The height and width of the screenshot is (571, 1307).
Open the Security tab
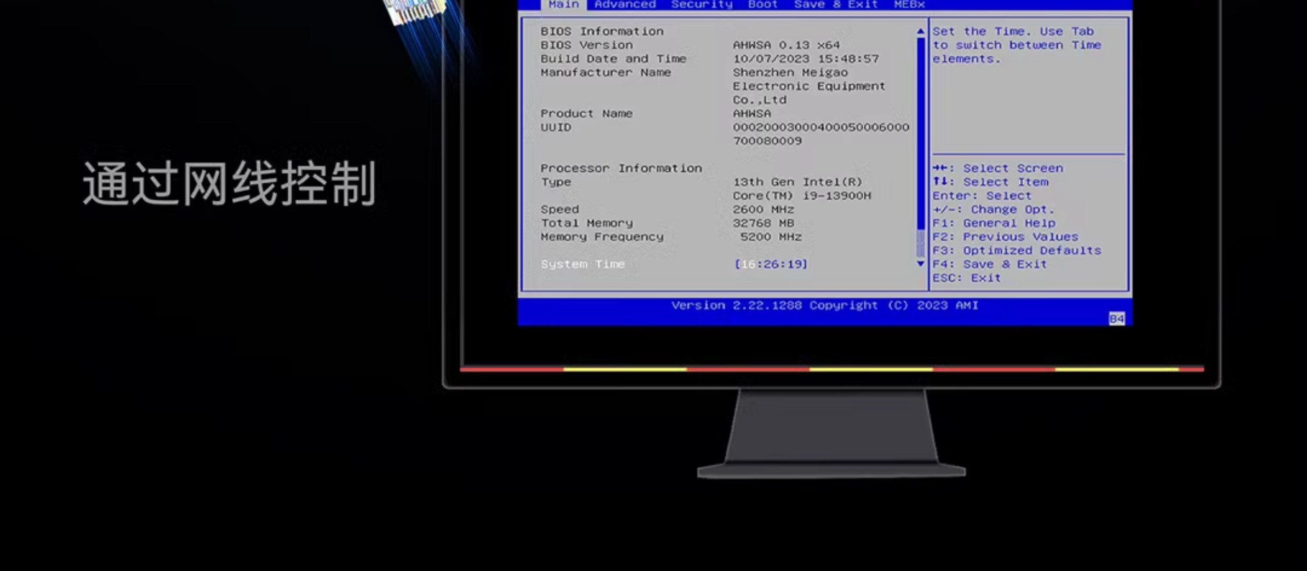(x=701, y=4)
